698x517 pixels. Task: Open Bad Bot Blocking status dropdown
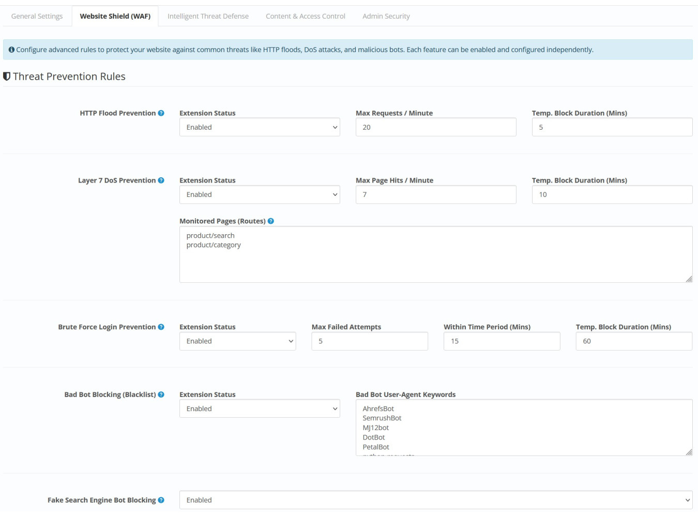click(260, 408)
